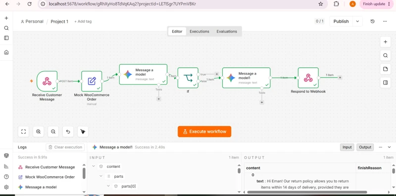Click the browser back arrow
This screenshot has width=396, height=196.
tap(7, 4)
